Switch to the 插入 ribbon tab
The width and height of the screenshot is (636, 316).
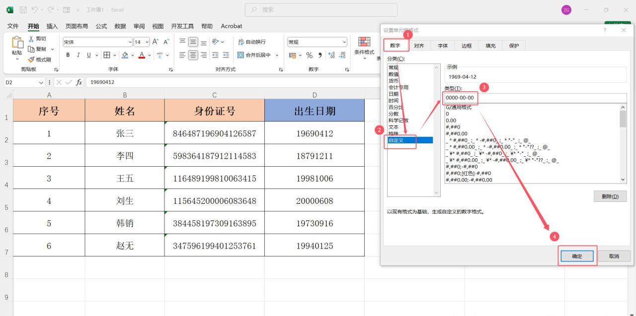[52, 26]
